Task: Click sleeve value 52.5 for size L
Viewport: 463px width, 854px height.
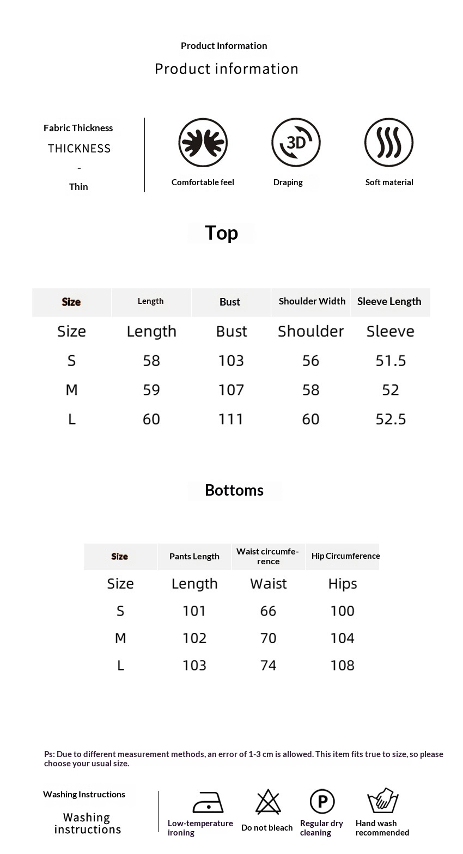Action: click(x=391, y=419)
